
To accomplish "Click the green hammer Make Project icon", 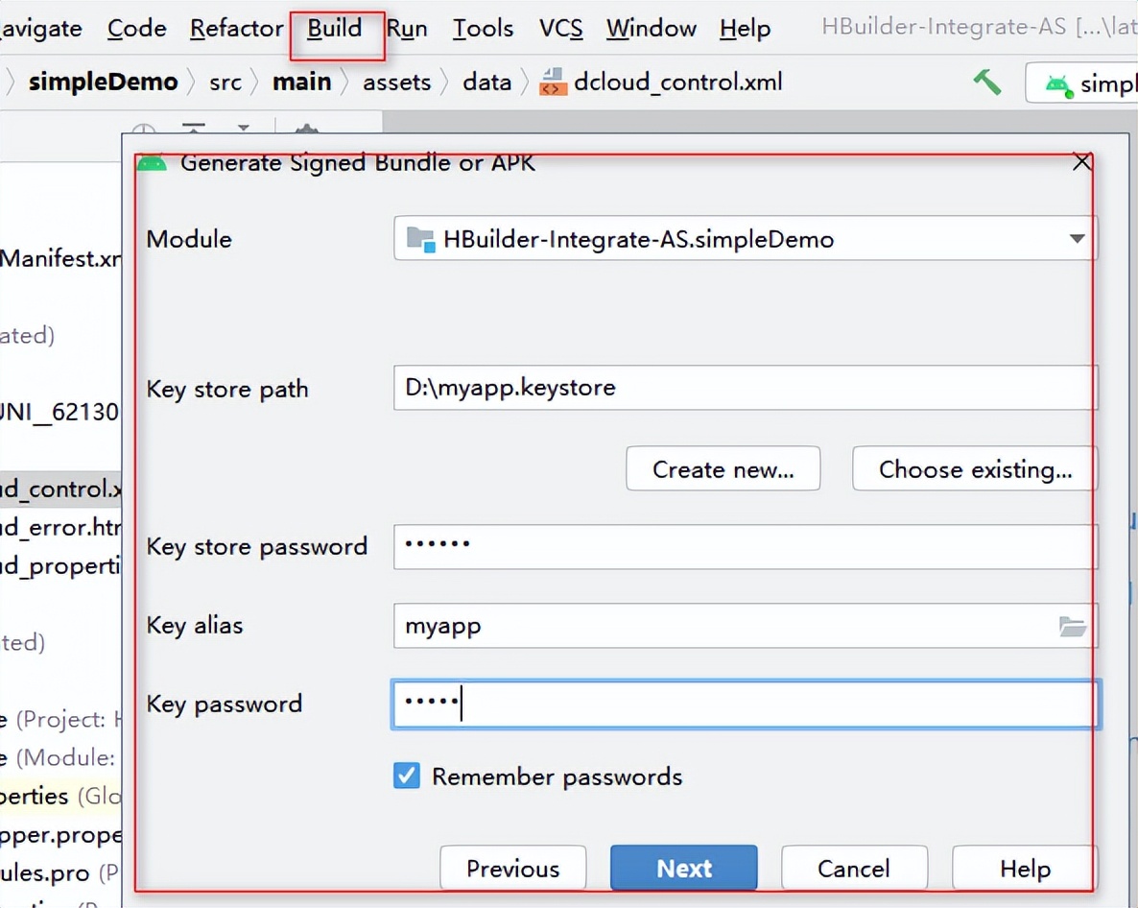I will tap(986, 83).
